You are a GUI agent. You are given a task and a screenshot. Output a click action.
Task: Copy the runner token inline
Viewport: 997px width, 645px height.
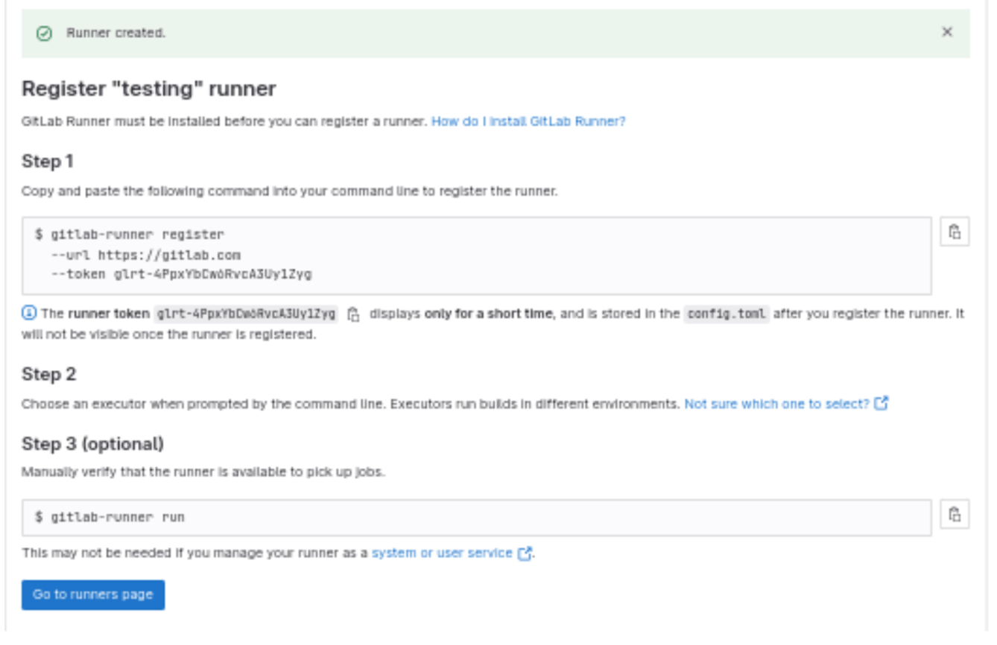coord(354,314)
